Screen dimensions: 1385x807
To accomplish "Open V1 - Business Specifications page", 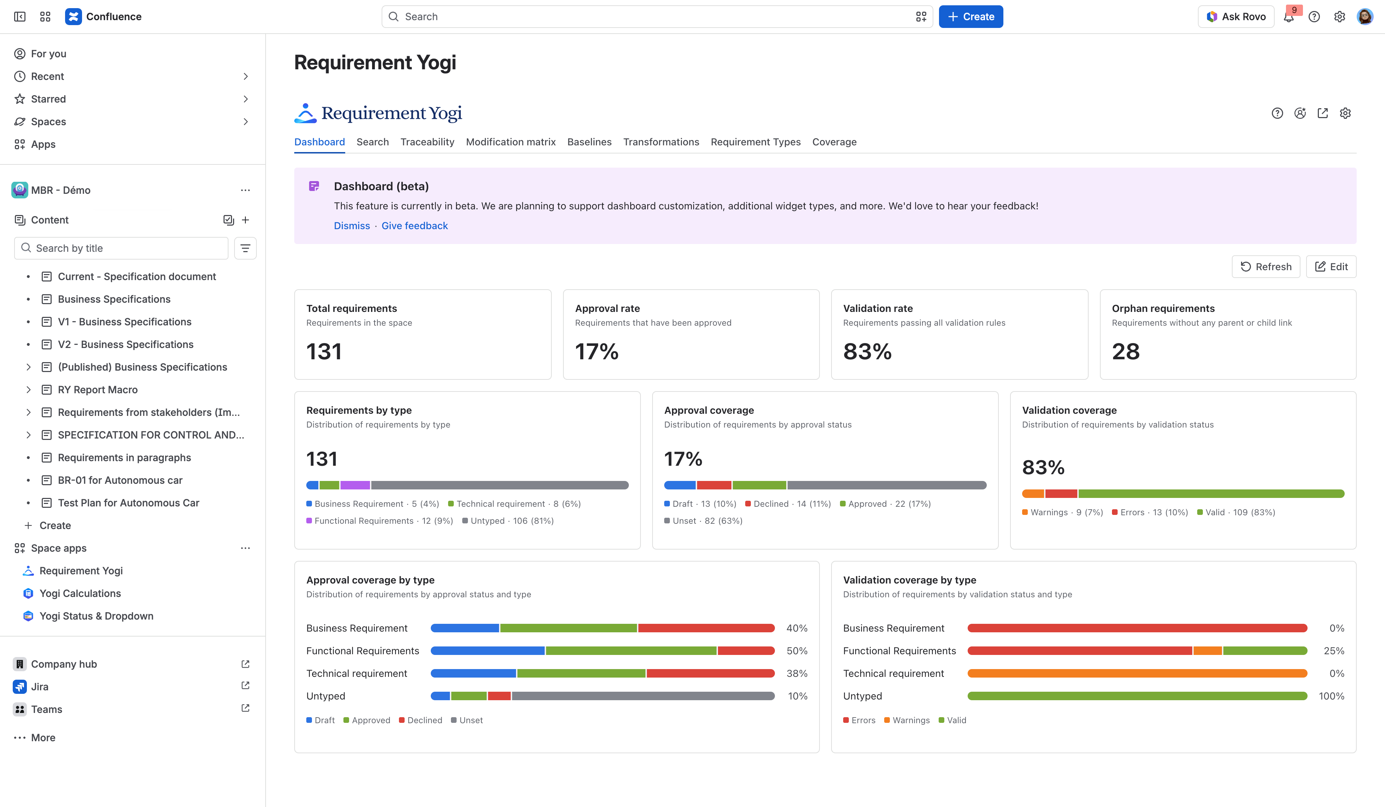I will coord(125,322).
